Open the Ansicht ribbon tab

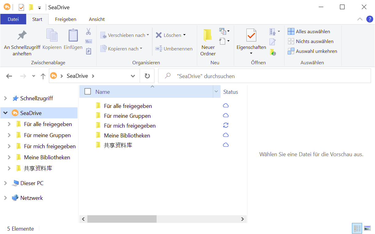pyautogui.click(x=97, y=19)
